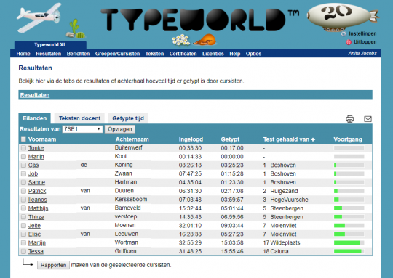Screen dimensions: 393x278
Task: Tick the checkbox for Sanne Hartman
Action: (23, 182)
